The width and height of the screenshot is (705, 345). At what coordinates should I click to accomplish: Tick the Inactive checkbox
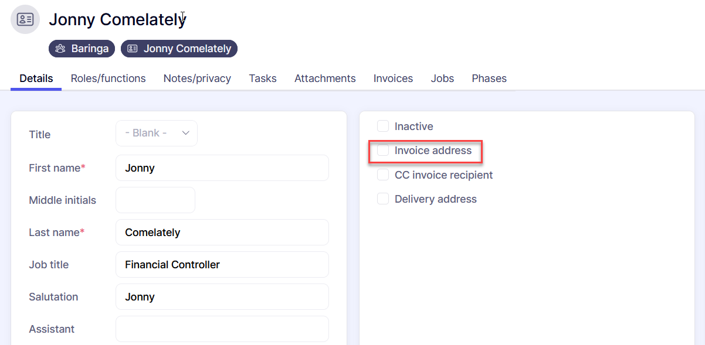(383, 127)
